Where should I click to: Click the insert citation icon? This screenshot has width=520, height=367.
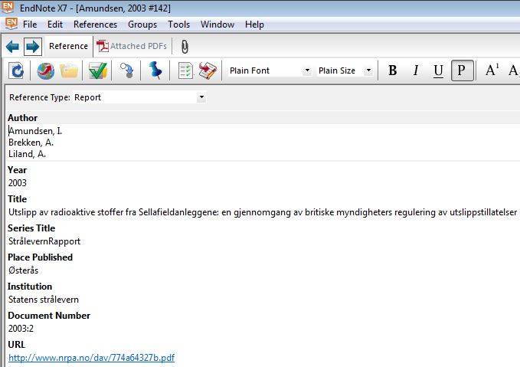click(208, 70)
